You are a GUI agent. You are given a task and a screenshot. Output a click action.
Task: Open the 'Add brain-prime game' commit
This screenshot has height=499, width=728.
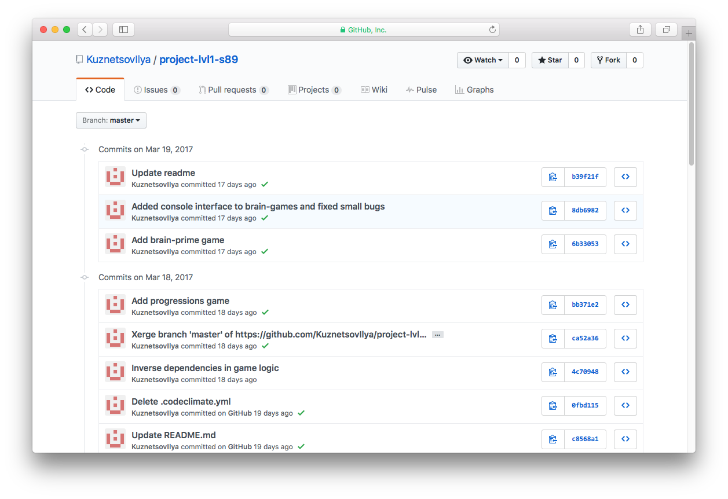pos(178,240)
